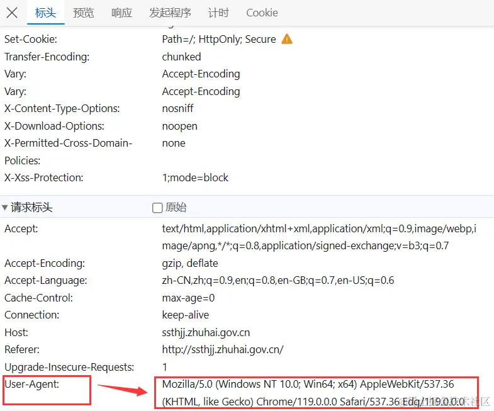Image resolution: width=494 pixels, height=411 pixels.
Task: Click the Path=/; HttpOnly; Secure value
Action: pos(219,39)
